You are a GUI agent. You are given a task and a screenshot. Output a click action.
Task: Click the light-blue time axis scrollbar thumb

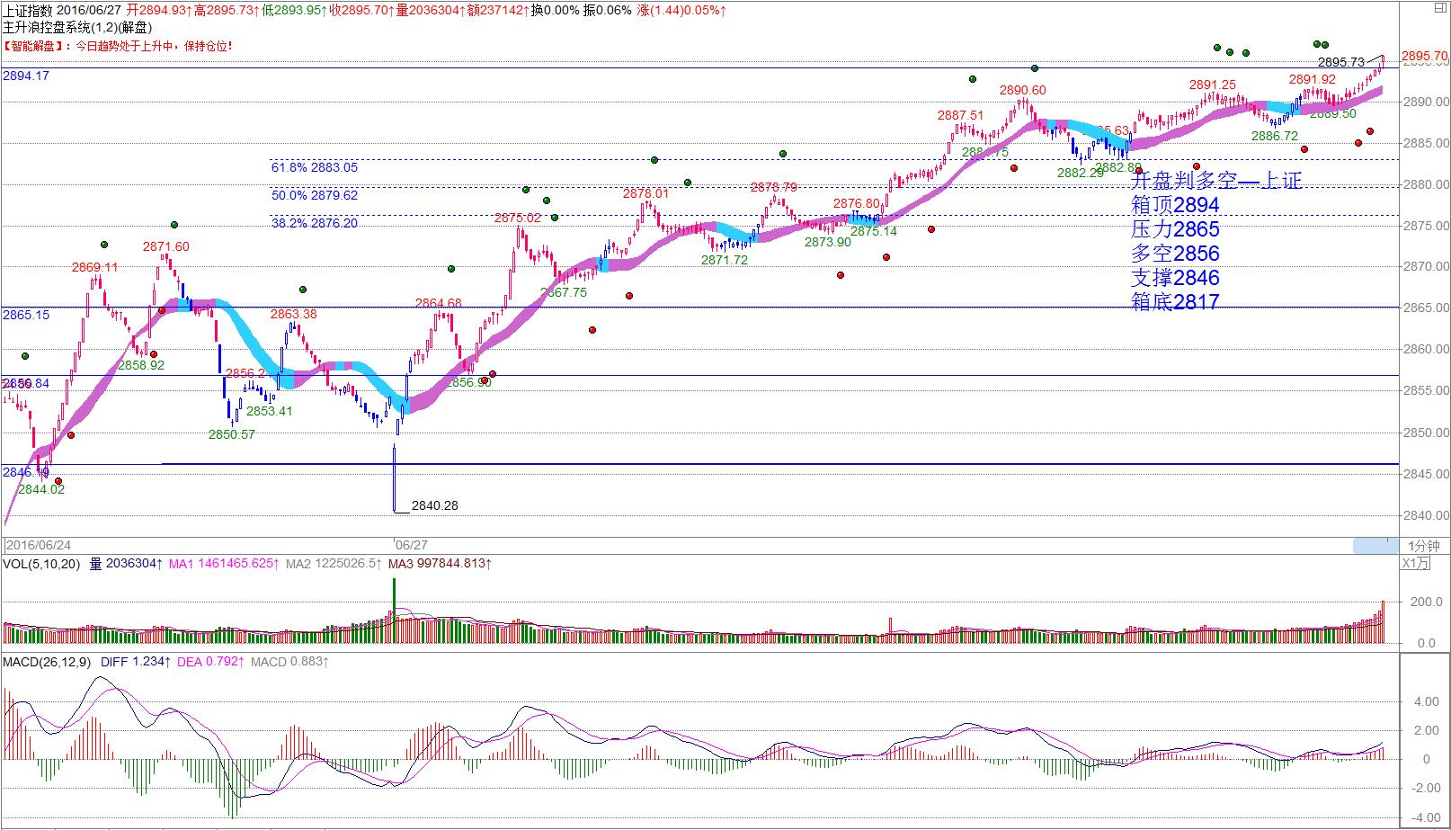[x=1375, y=545]
